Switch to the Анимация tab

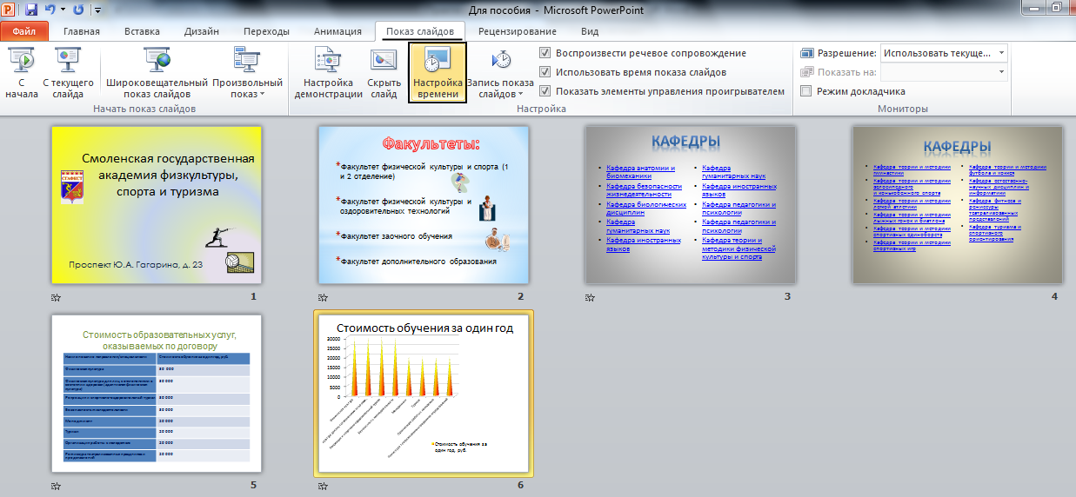tap(338, 31)
